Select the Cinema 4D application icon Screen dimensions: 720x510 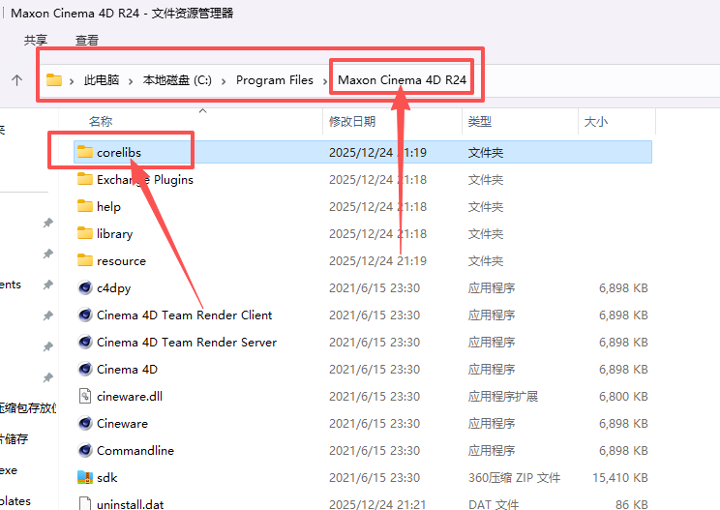(x=85, y=369)
